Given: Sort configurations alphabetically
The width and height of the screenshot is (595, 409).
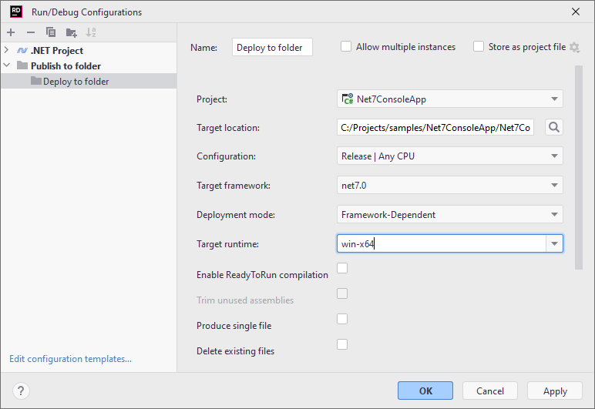Looking at the screenshot, I should coord(91,32).
